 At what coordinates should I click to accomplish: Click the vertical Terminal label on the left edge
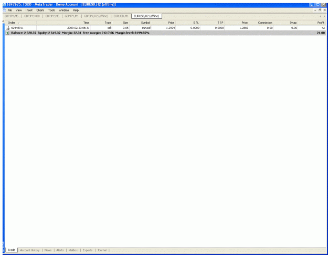[3, 248]
